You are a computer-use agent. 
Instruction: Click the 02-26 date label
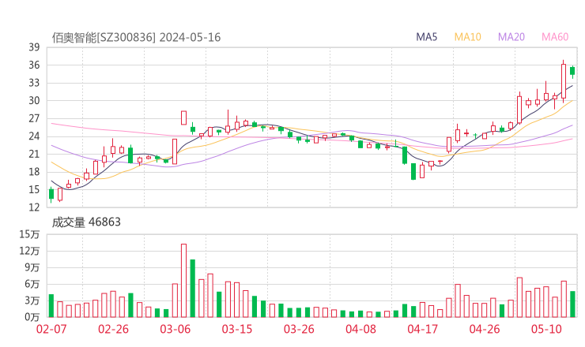tap(113, 329)
